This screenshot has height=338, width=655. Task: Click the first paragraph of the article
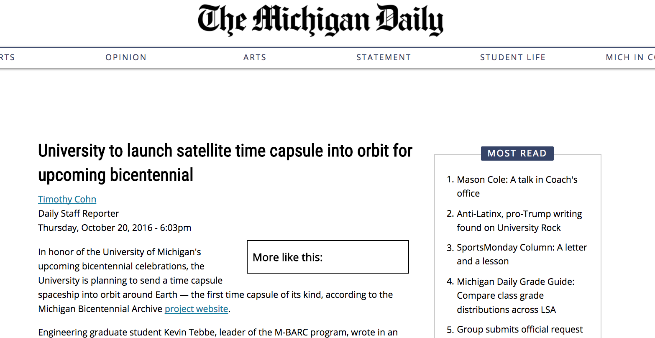tap(215, 280)
